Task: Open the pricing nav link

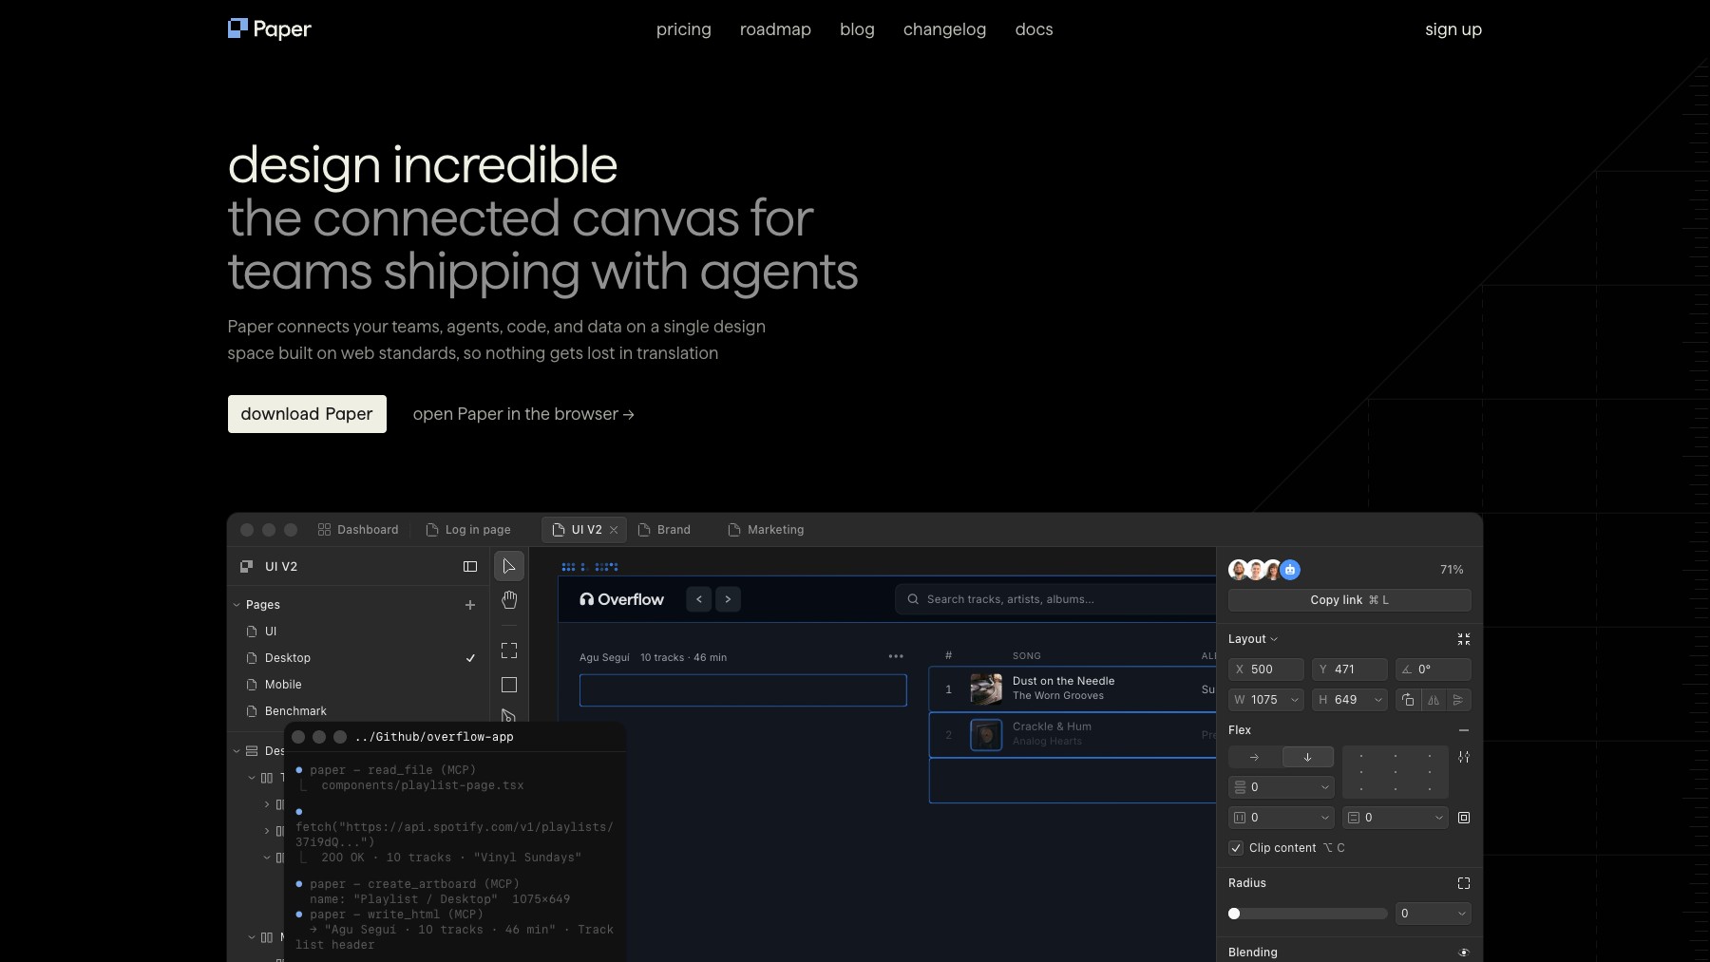Action: 684,29
